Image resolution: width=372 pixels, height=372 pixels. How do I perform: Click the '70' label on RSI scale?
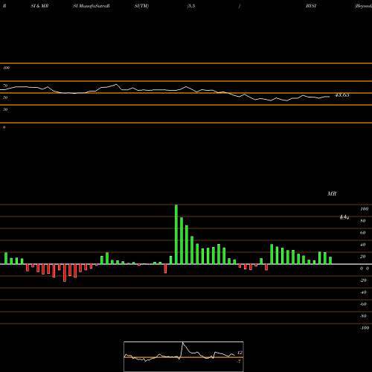[5, 86]
